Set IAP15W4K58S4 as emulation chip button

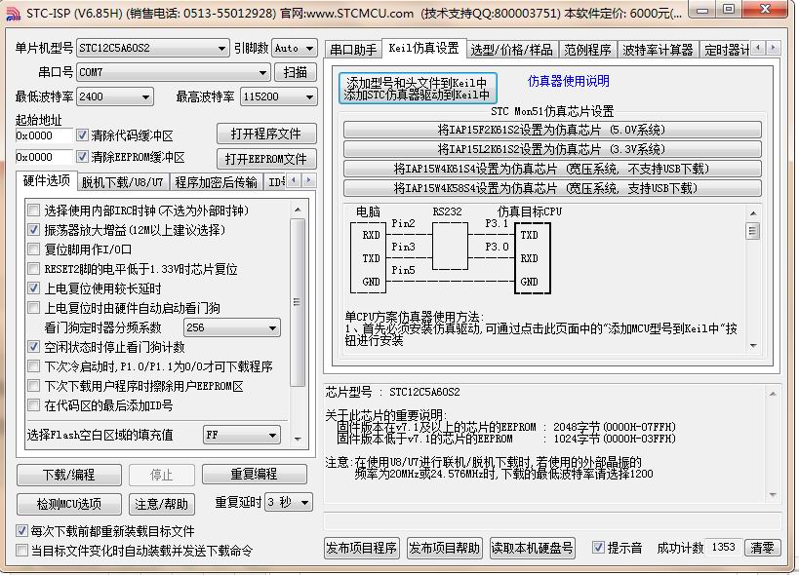(x=552, y=188)
